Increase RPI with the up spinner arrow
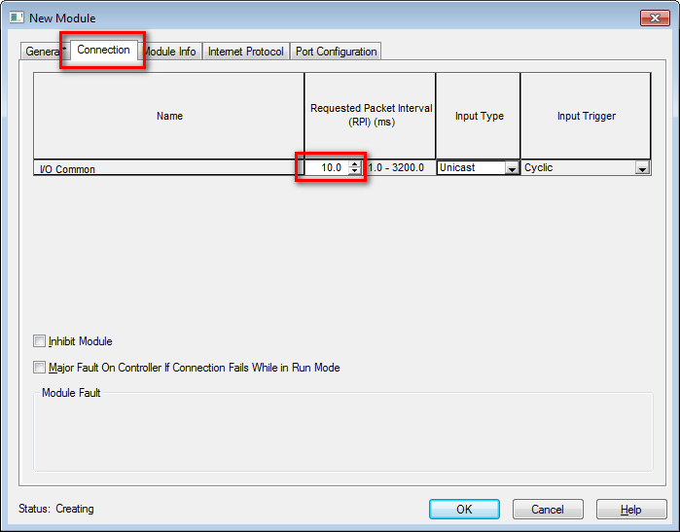Screen dimensions: 680x532 355,164
